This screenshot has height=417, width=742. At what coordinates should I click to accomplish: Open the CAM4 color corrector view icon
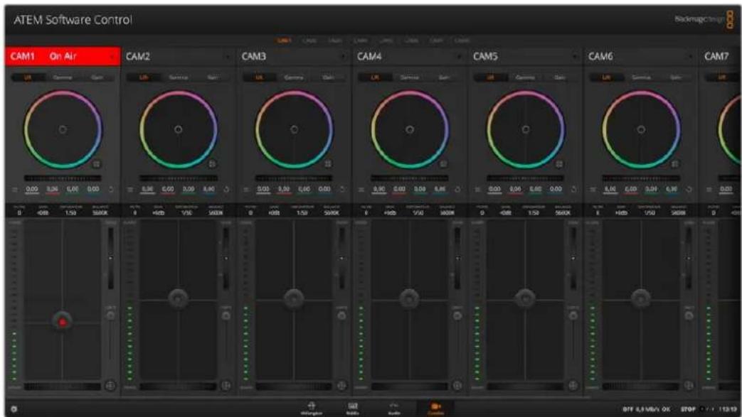coord(443,163)
